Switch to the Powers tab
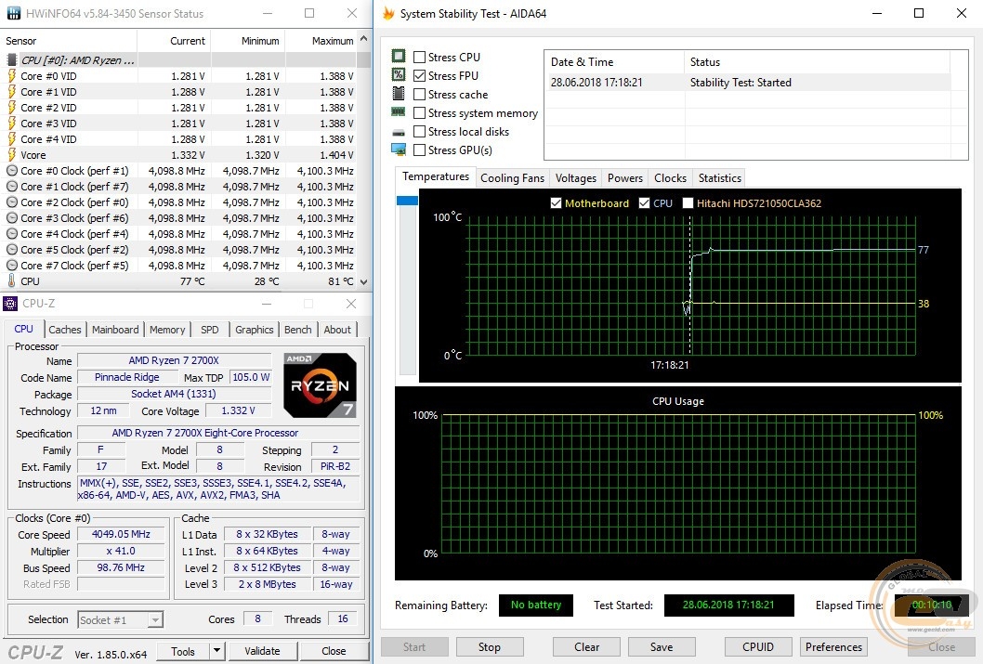The width and height of the screenshot is (983, 664). click(625, 178)
